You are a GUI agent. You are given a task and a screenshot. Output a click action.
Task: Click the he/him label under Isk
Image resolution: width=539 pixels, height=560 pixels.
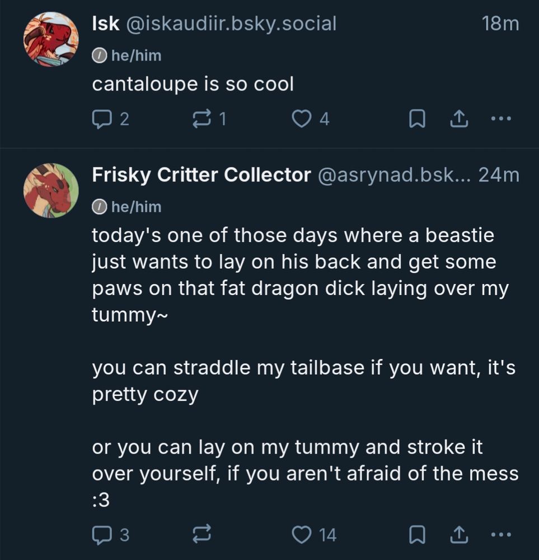(126, 55)
